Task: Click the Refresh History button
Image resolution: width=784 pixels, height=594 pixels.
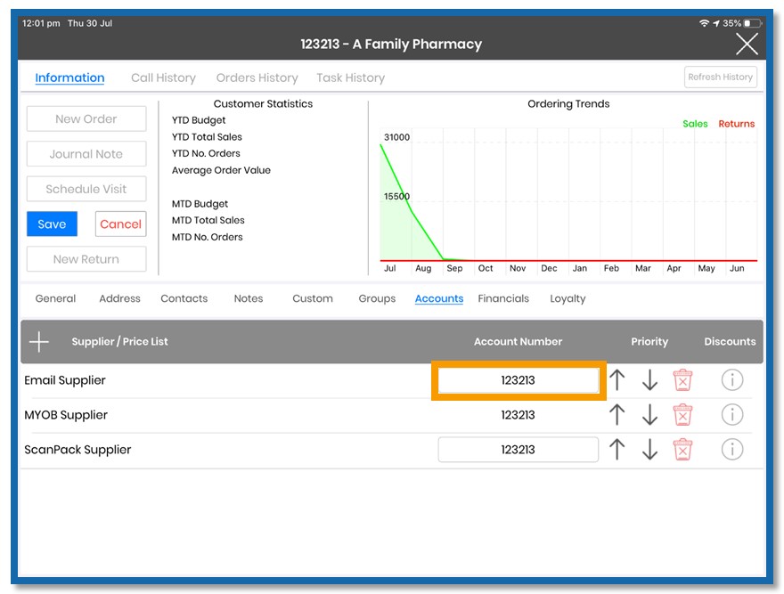Action: coord(720,77)
